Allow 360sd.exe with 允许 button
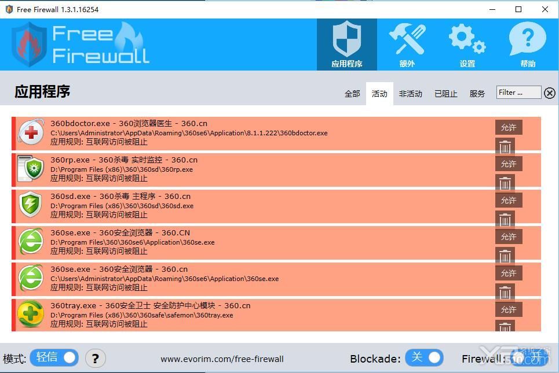The height and width of the screenshot is (373, 559). point(509,201)
